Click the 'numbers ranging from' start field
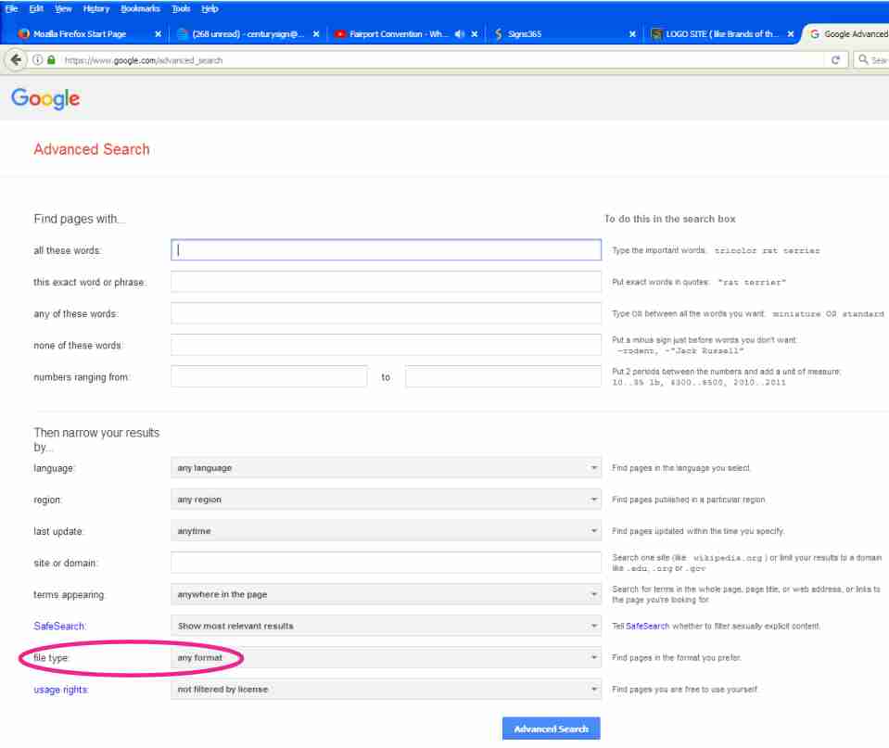This screenshot has width=889, height=748. 269,377
